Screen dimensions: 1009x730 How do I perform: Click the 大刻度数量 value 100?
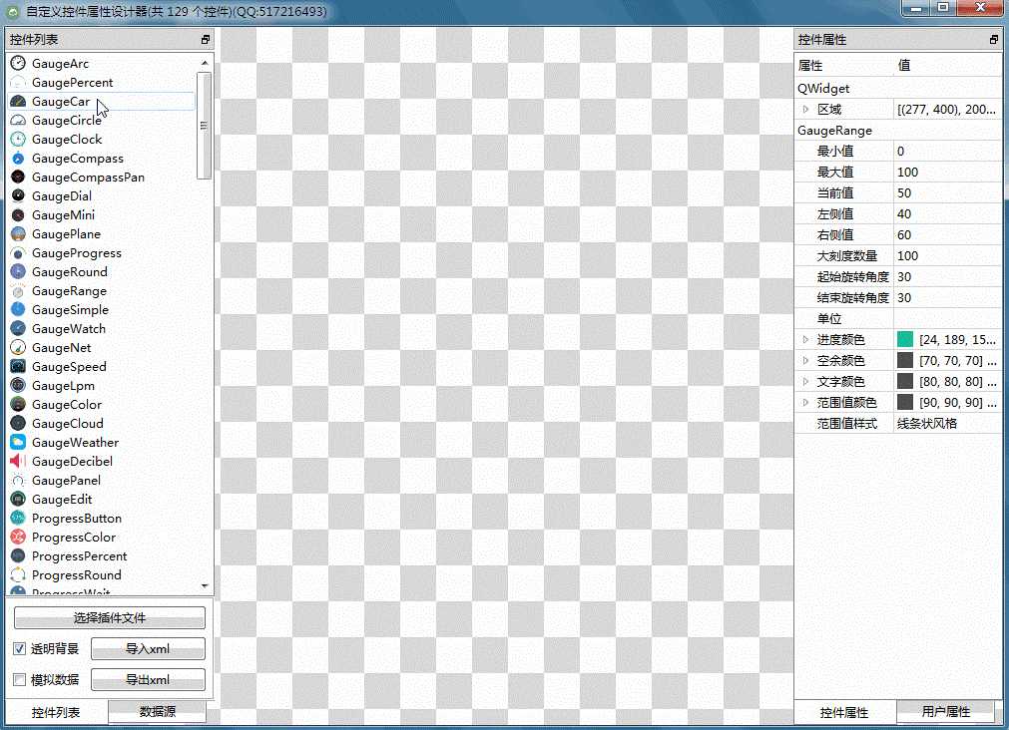[947, 255]
